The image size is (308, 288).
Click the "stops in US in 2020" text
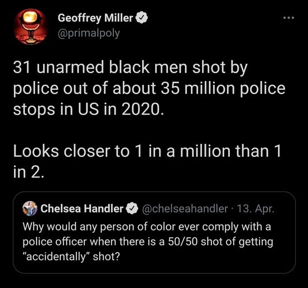[88, 109]
